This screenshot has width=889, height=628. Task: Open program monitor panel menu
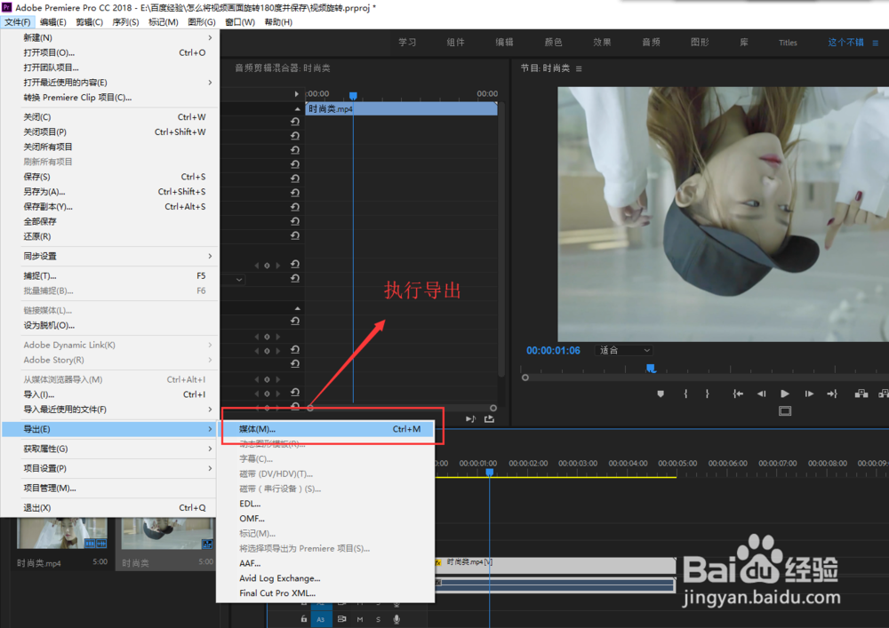point(579,68)
